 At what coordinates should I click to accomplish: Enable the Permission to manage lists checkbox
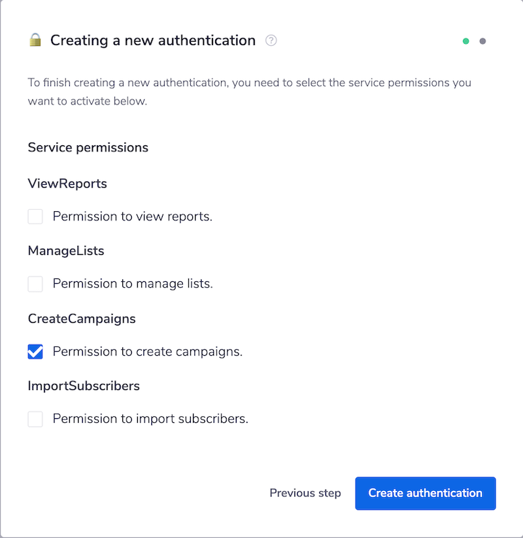click(x=35, y=284)
